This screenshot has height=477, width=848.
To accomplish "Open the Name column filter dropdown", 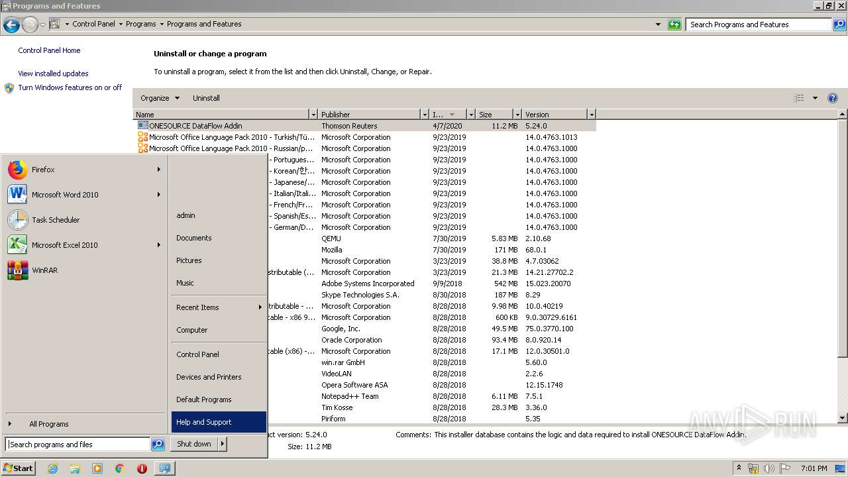I will tap(313, 115).
